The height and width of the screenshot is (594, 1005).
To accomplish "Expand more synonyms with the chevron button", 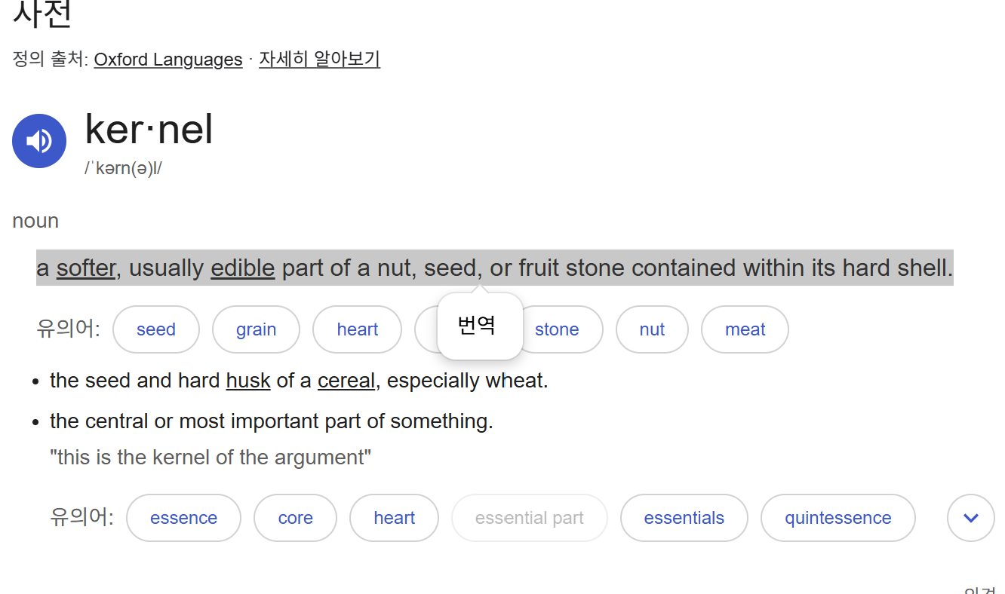I will [x=970, y=518].
